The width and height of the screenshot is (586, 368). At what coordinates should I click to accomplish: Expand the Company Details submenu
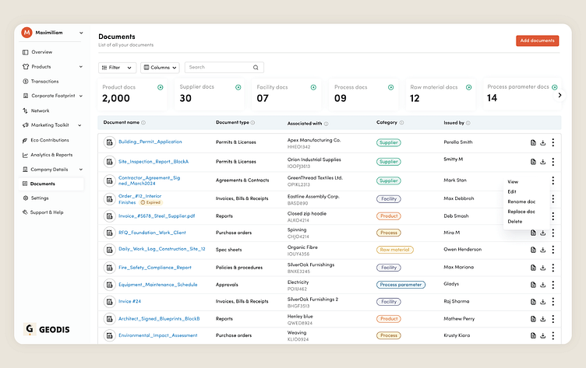pos(81,170)
